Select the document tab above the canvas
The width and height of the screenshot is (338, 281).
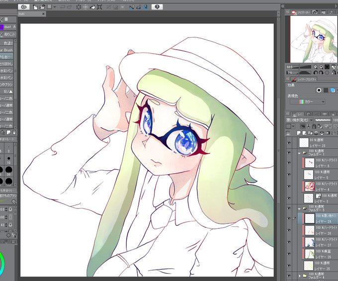(x=32, y=14)
